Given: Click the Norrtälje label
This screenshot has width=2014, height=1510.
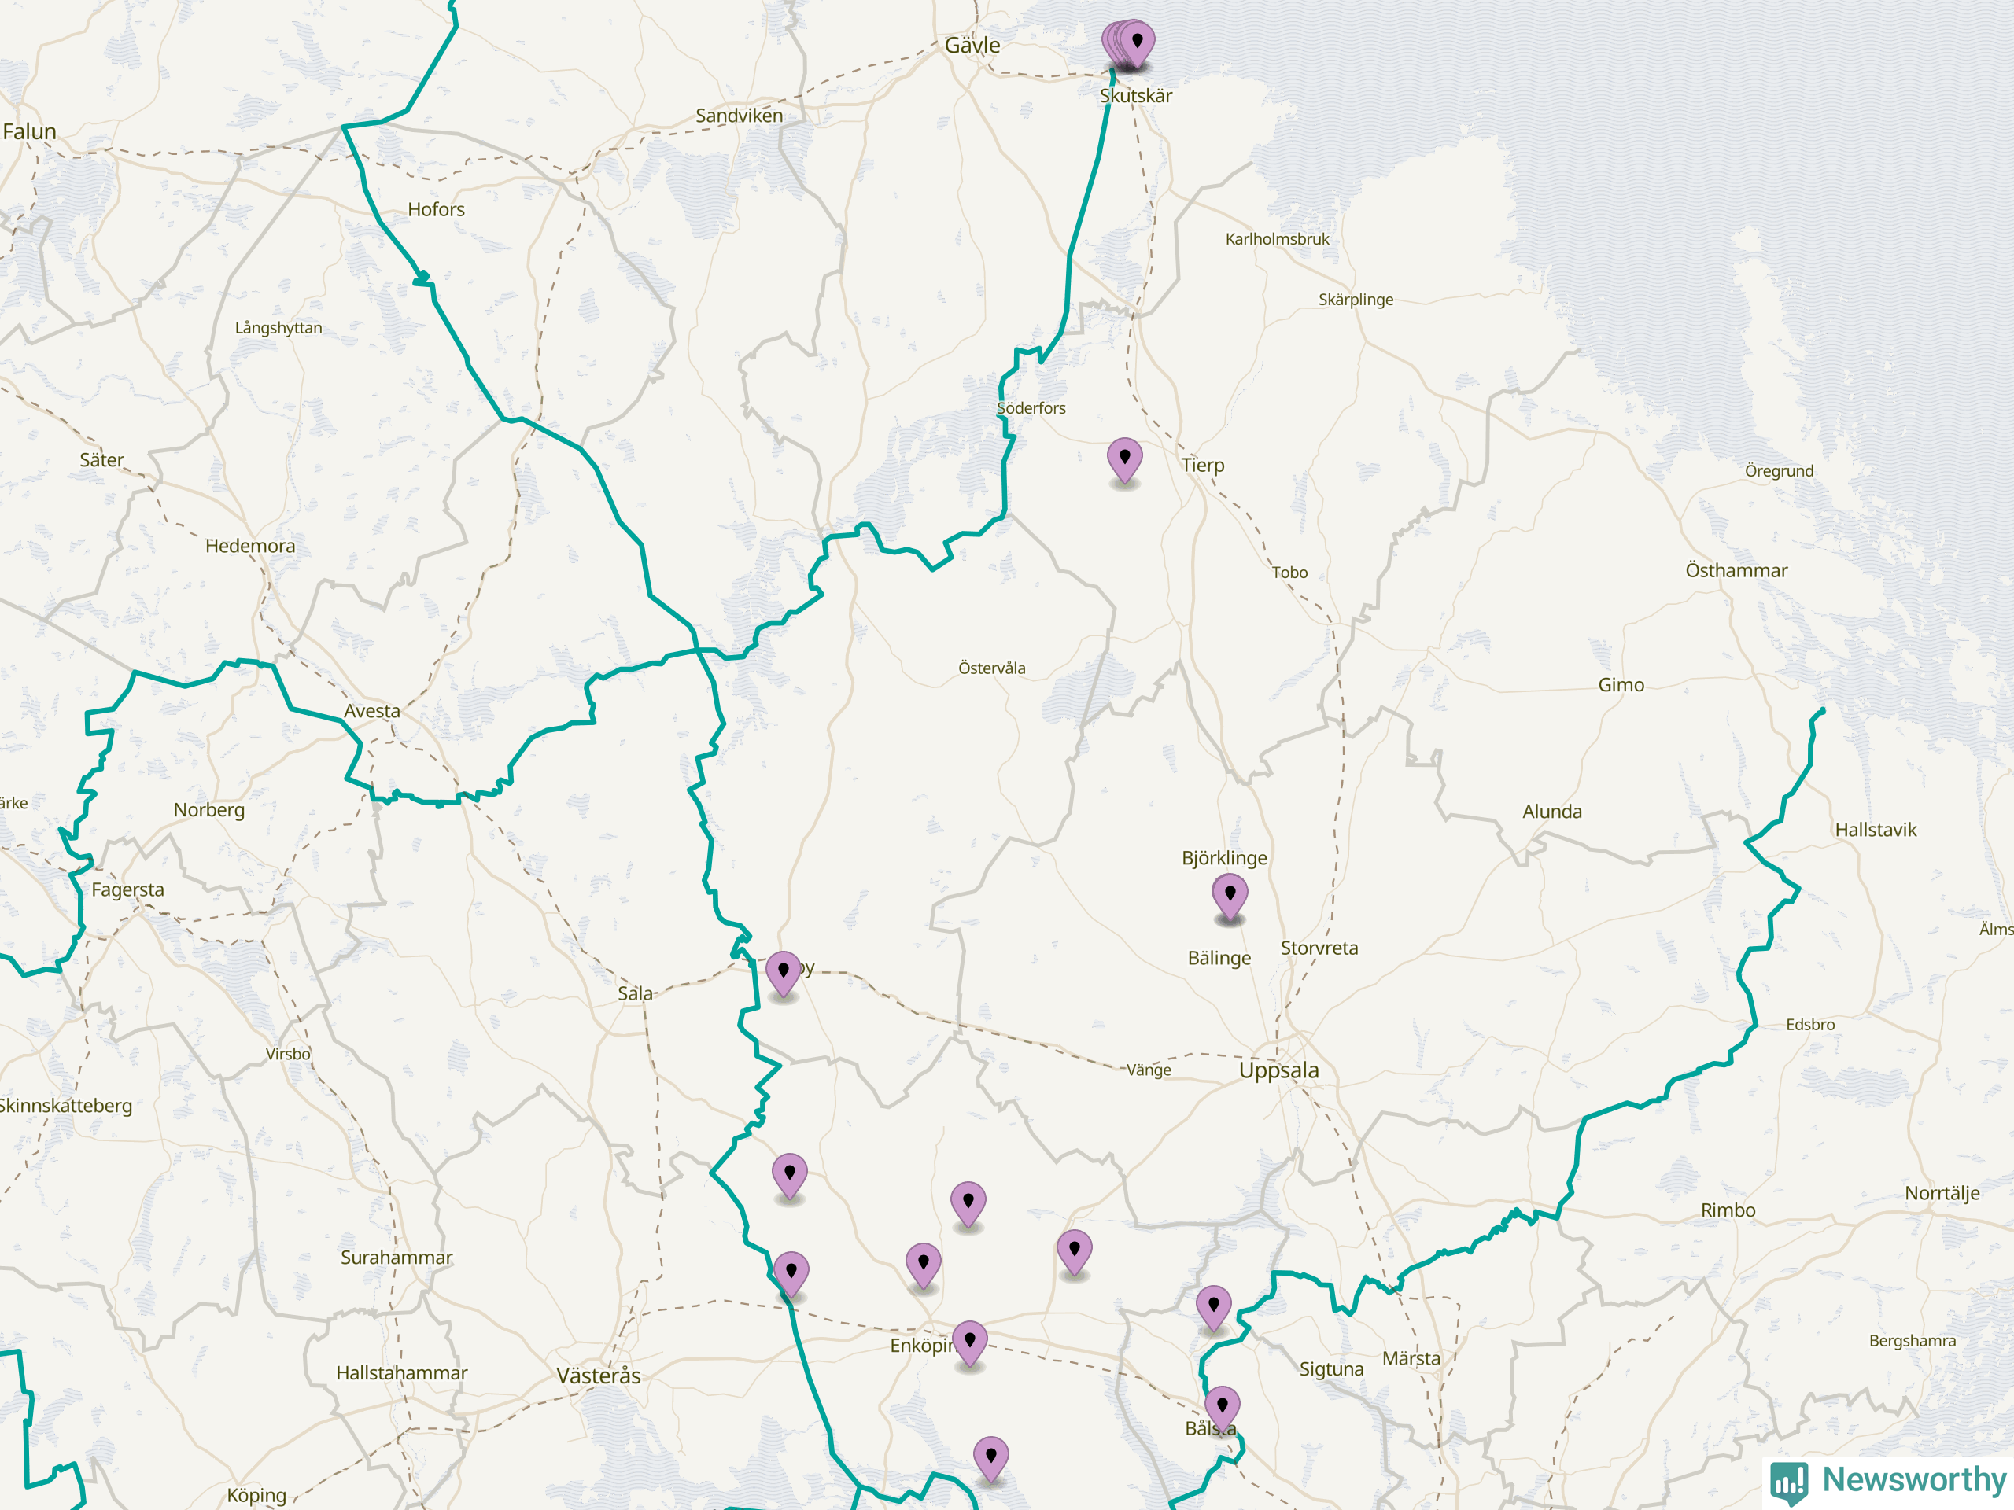Looking at the screenshot, I should 1942,1193.
